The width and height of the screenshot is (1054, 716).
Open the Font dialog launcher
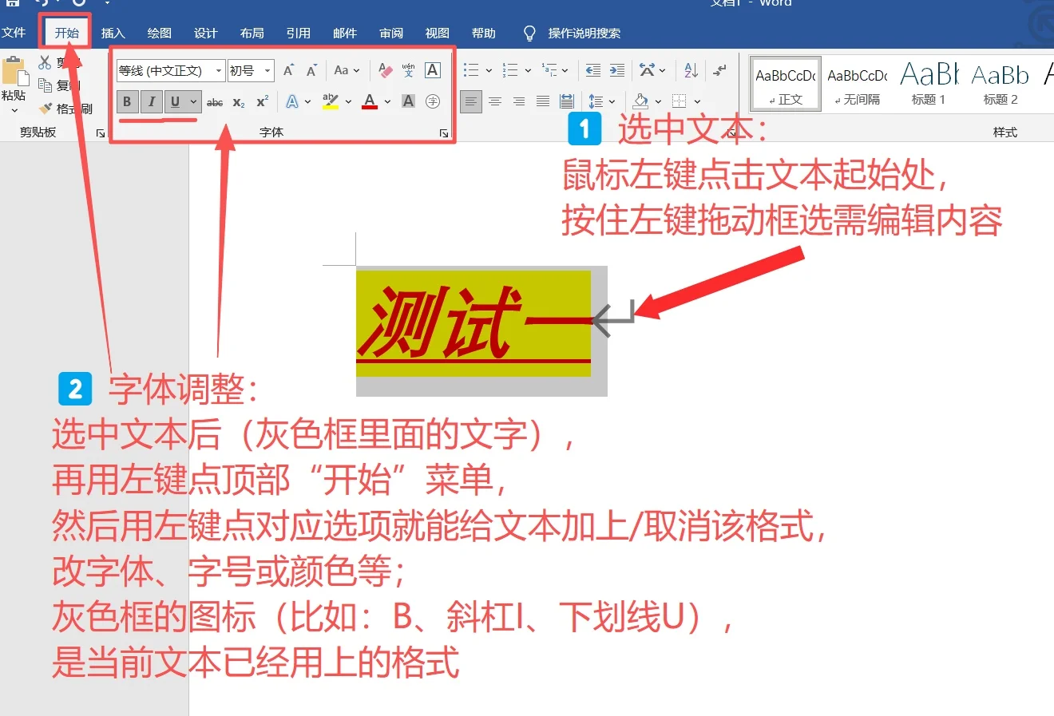(445, 133)
